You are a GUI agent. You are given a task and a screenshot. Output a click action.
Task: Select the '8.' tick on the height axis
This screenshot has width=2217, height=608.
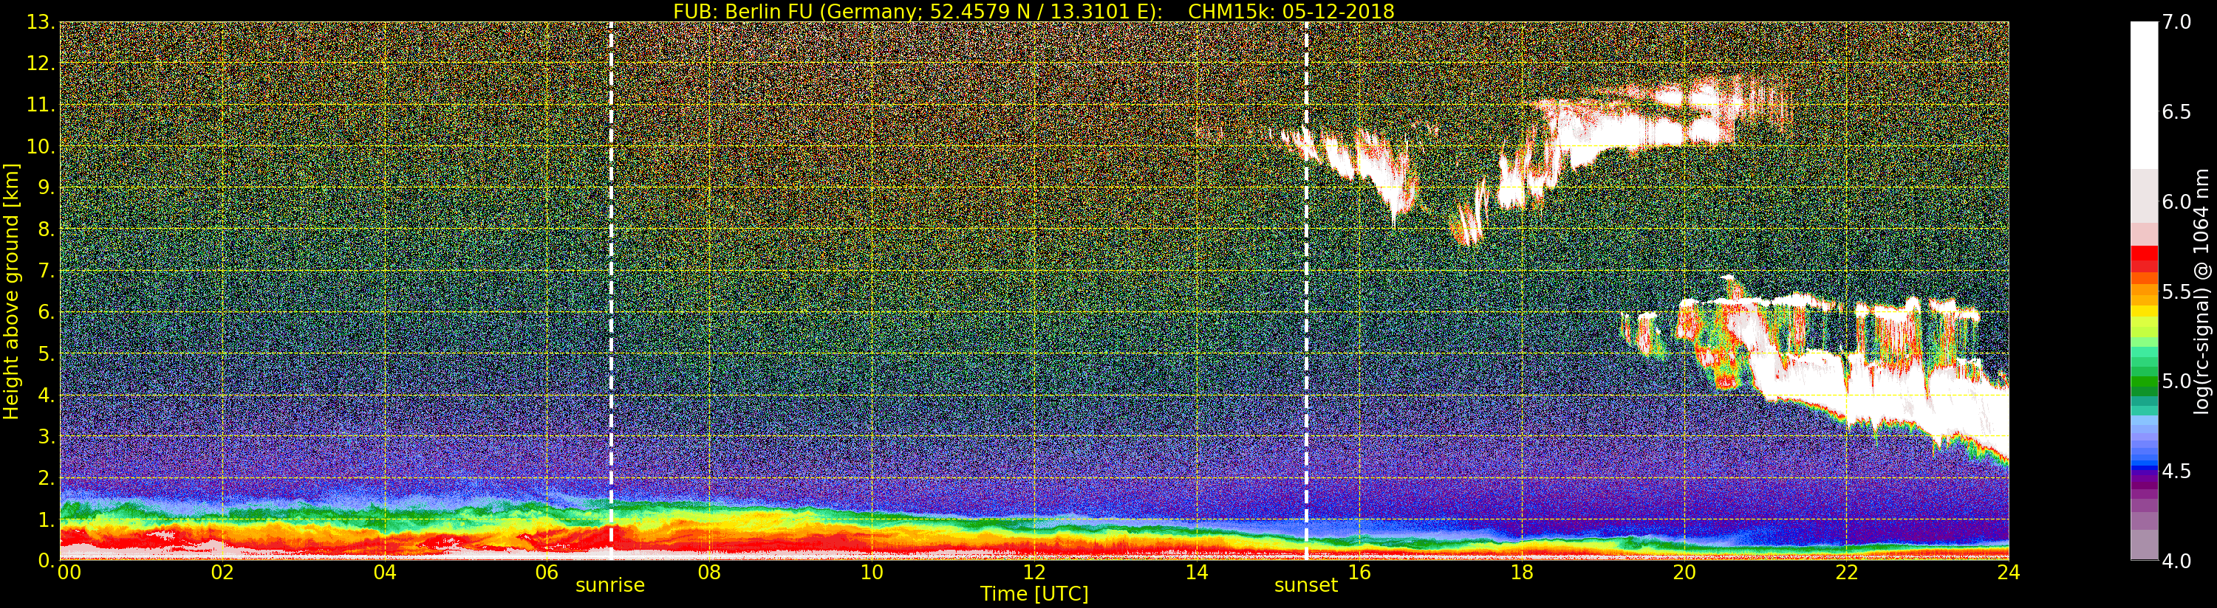coord(46,229)
